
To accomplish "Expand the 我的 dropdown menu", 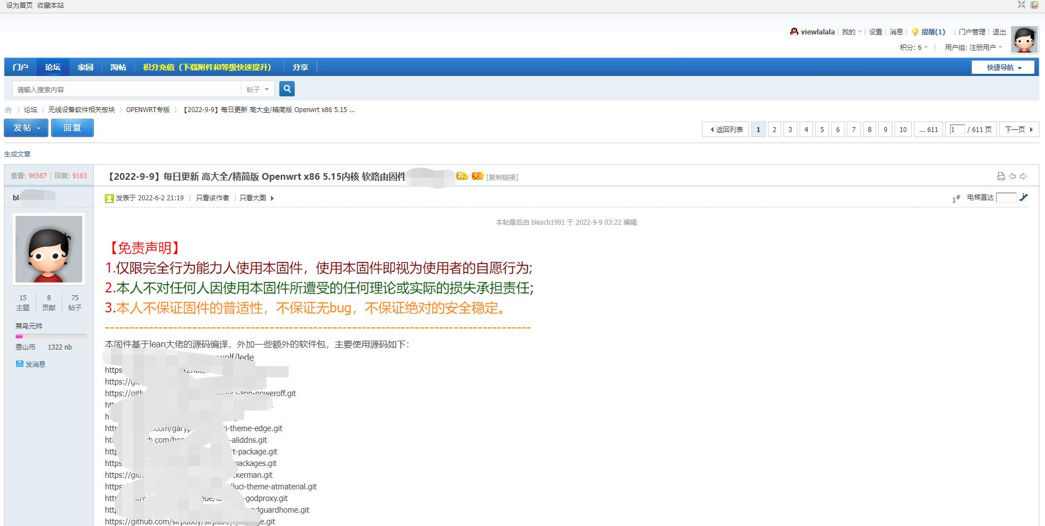I will [852, 32].
